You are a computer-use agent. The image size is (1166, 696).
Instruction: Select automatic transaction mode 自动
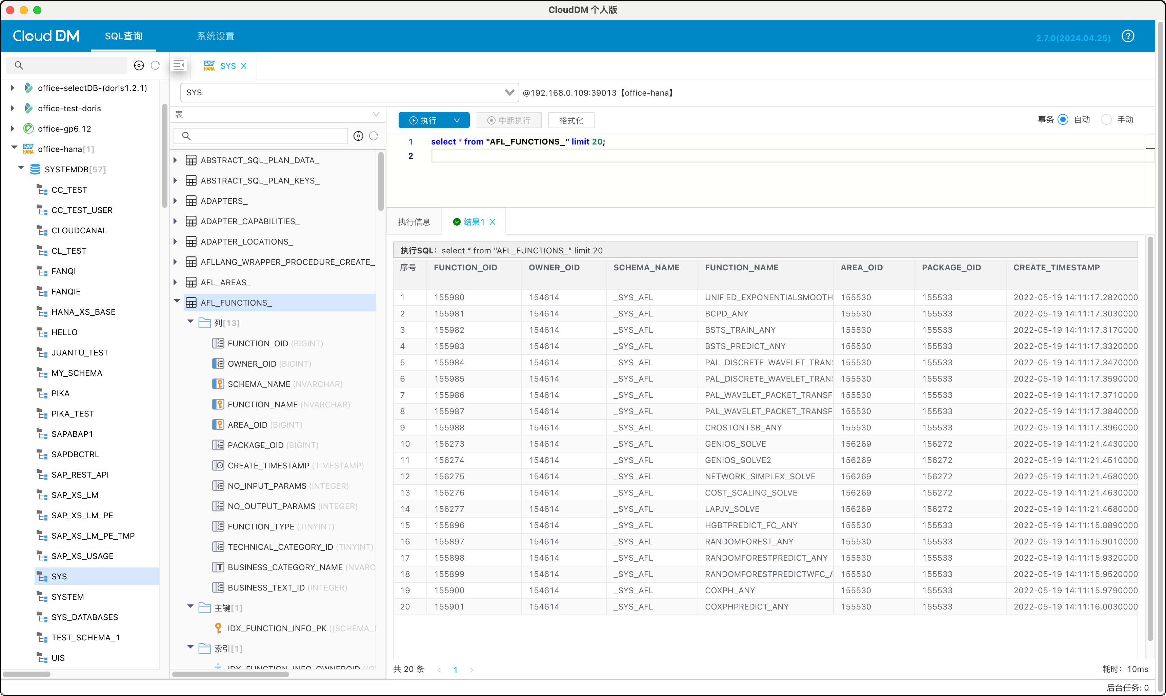coord(1063,120)
